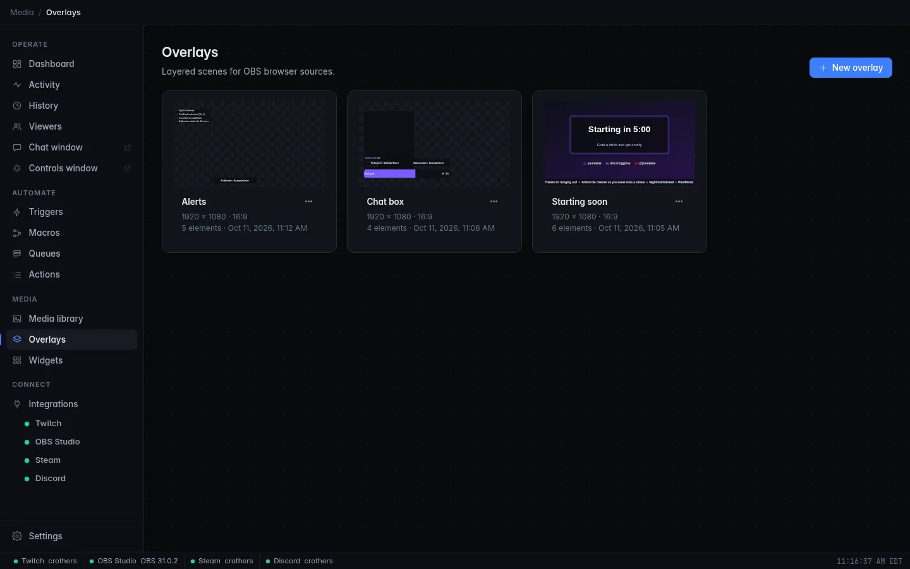Open the Starting soon overlay thumbnail
This screenshot has width=910, height=569.
pos(619,144)
